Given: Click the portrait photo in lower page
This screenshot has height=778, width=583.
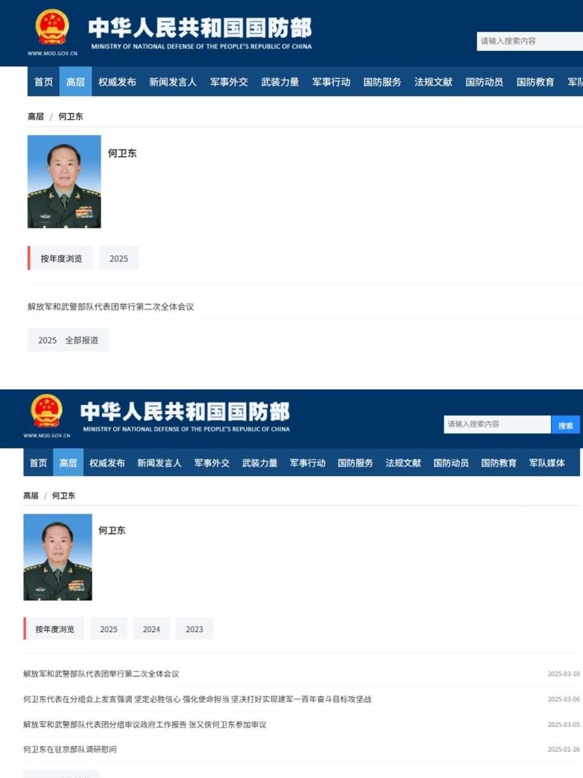Looking at the screenshot, I should [58, 557].
